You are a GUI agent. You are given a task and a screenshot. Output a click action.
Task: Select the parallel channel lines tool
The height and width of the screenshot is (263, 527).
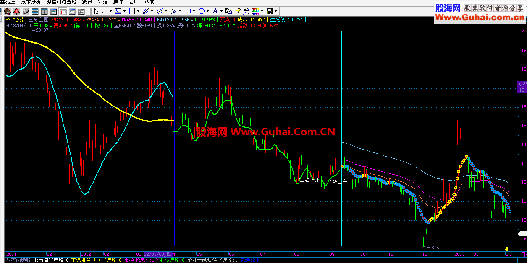[173, 11]
